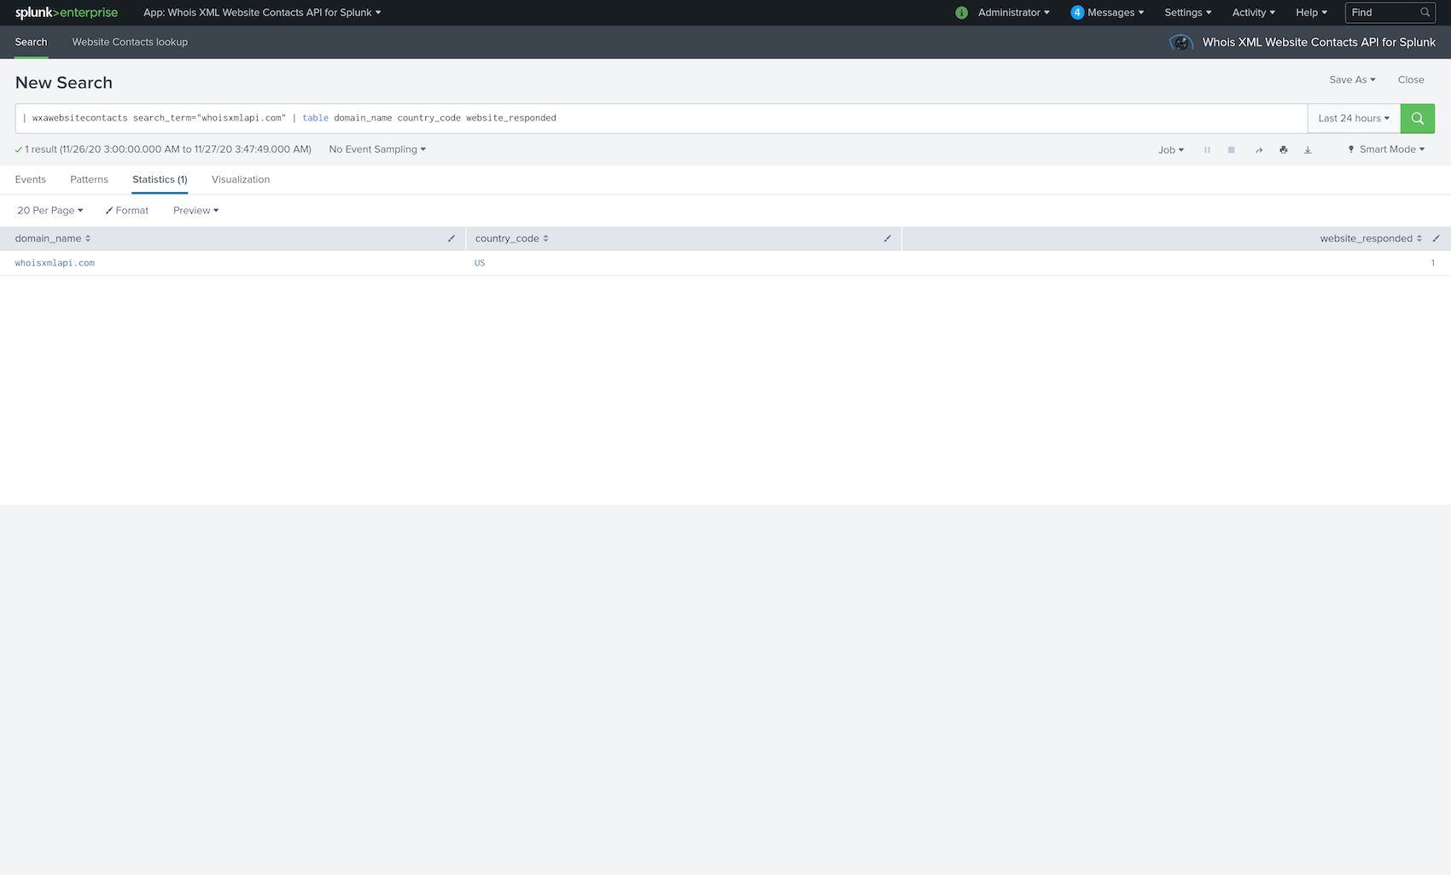1451x875 pixels.
Task: Export results with download icon
Action: coord(1308,149)
